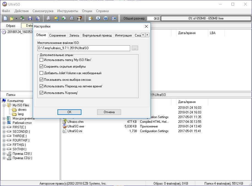Image resolution: width=252 pixels, height=186 pixels.
Task: Expand the THIRD(E:) drive node
Action: 4,136
